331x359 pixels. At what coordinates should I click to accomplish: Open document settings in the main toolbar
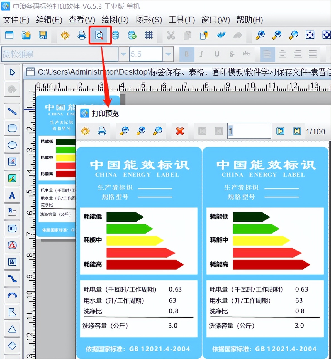[65, 35]
